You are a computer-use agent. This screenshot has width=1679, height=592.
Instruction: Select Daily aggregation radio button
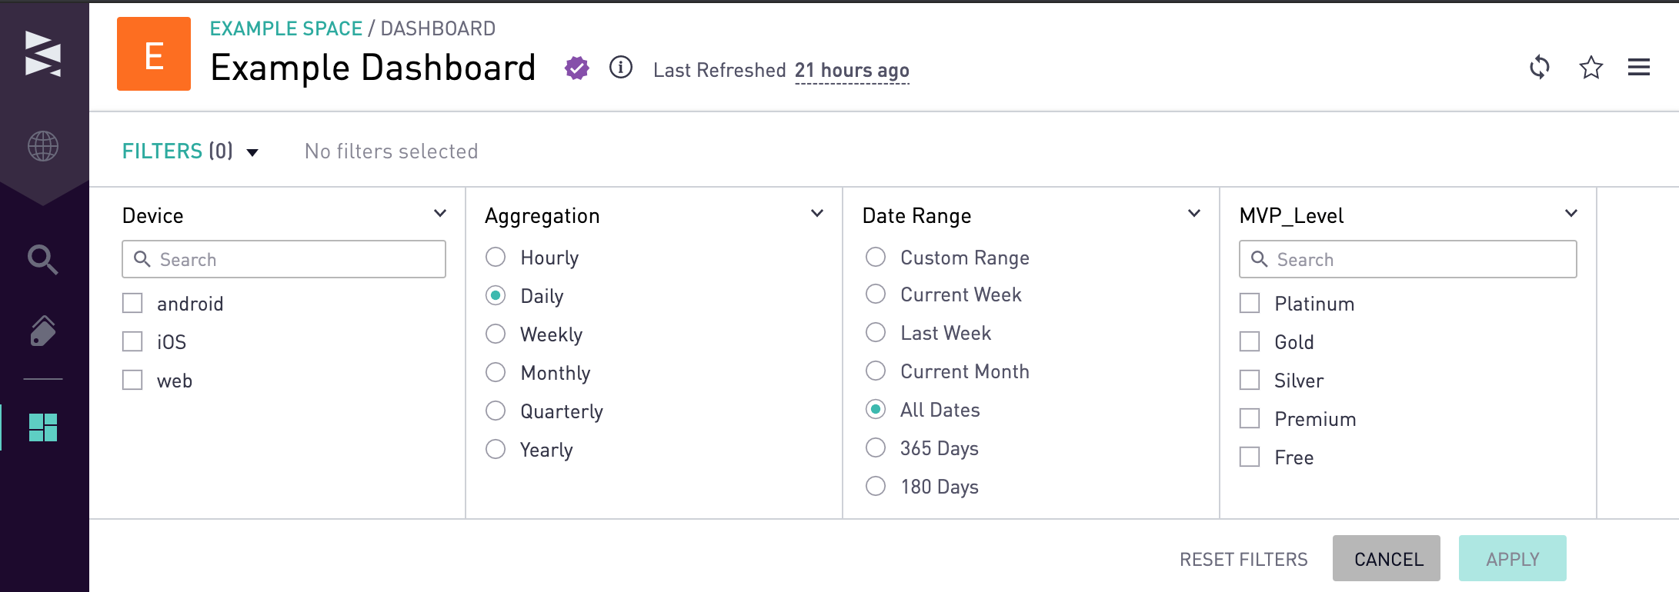(496, 296)
